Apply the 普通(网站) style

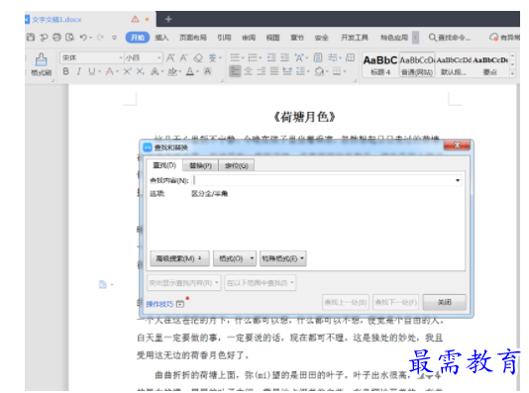pyautogui.click(x=417, y=64)
